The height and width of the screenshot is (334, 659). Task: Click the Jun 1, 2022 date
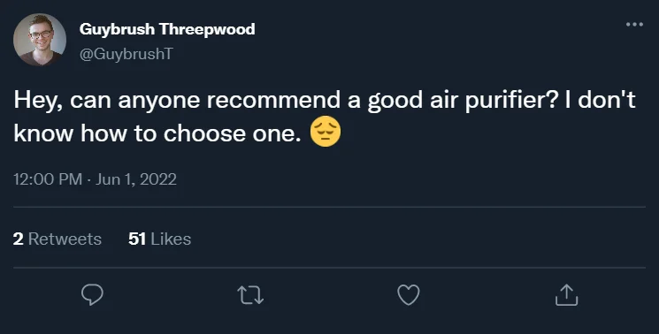tap(135, 179)
